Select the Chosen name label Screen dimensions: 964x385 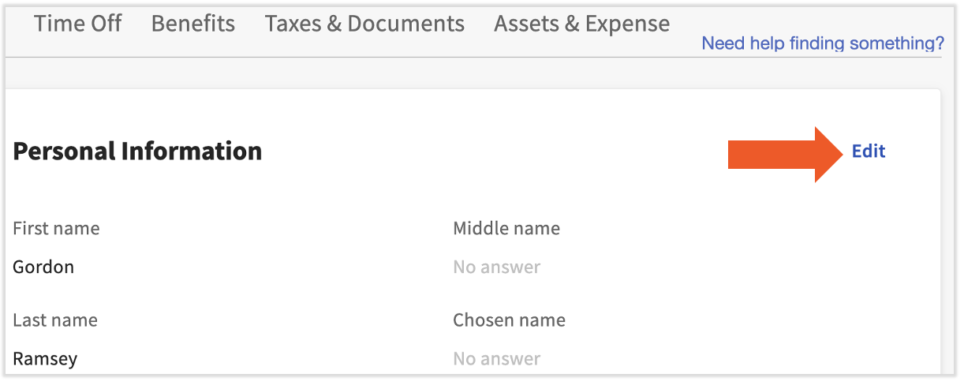tap(509, 320)
